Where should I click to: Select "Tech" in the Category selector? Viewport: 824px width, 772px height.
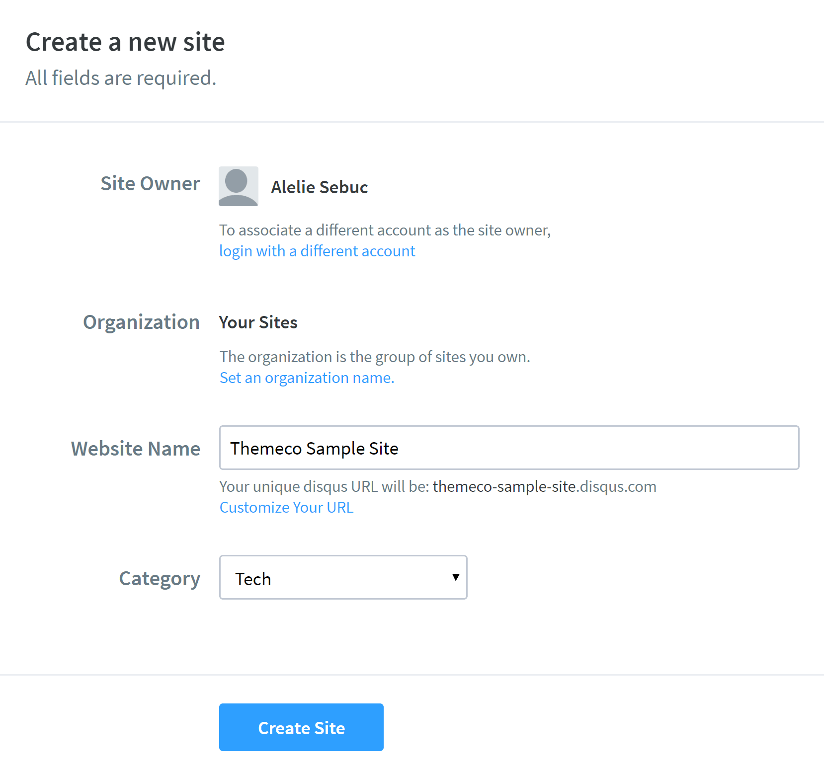pyautogui.click(x=342, y=577)
